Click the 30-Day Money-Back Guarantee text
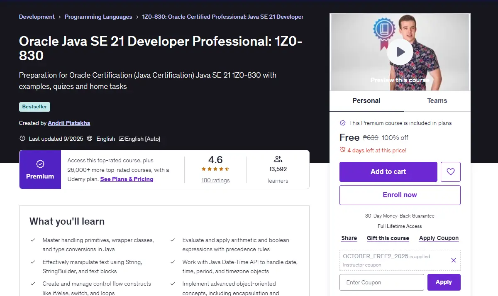The image size is (498, 296). pyautogui.click(x=400, y=216)
